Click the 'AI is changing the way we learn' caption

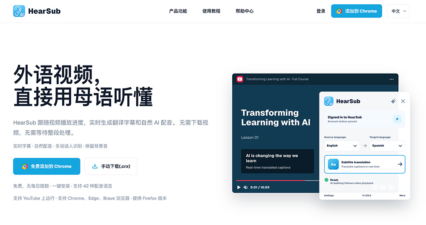(x=272, y=158)
